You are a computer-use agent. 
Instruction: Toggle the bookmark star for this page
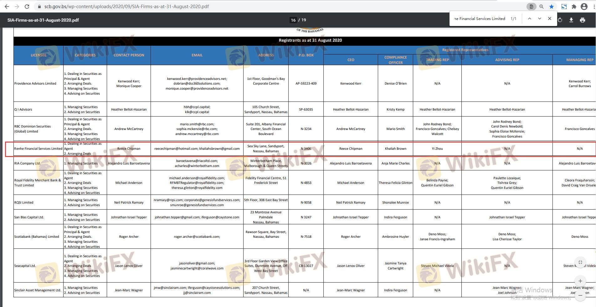point(552,6)
